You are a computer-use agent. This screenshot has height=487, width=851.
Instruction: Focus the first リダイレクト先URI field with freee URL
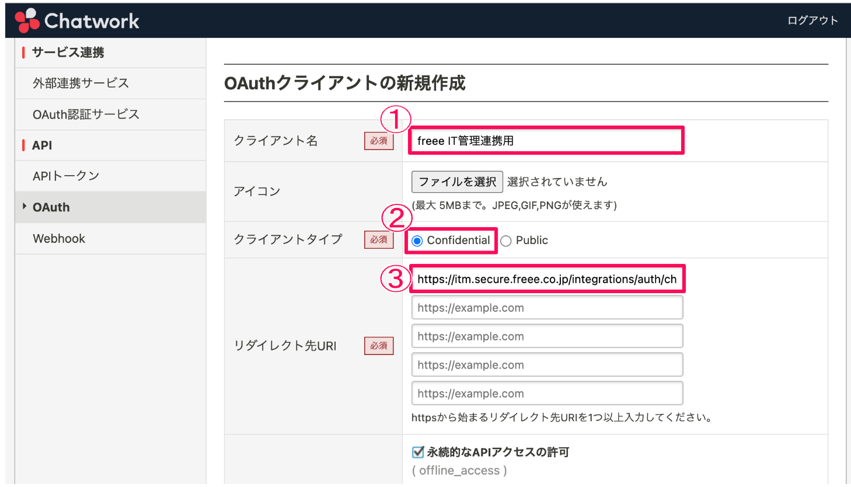coord(547,279)
